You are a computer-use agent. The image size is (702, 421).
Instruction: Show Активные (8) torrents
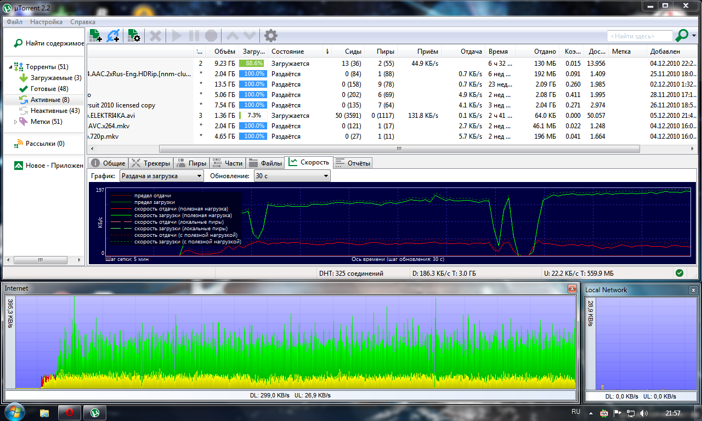click(50, 100)
